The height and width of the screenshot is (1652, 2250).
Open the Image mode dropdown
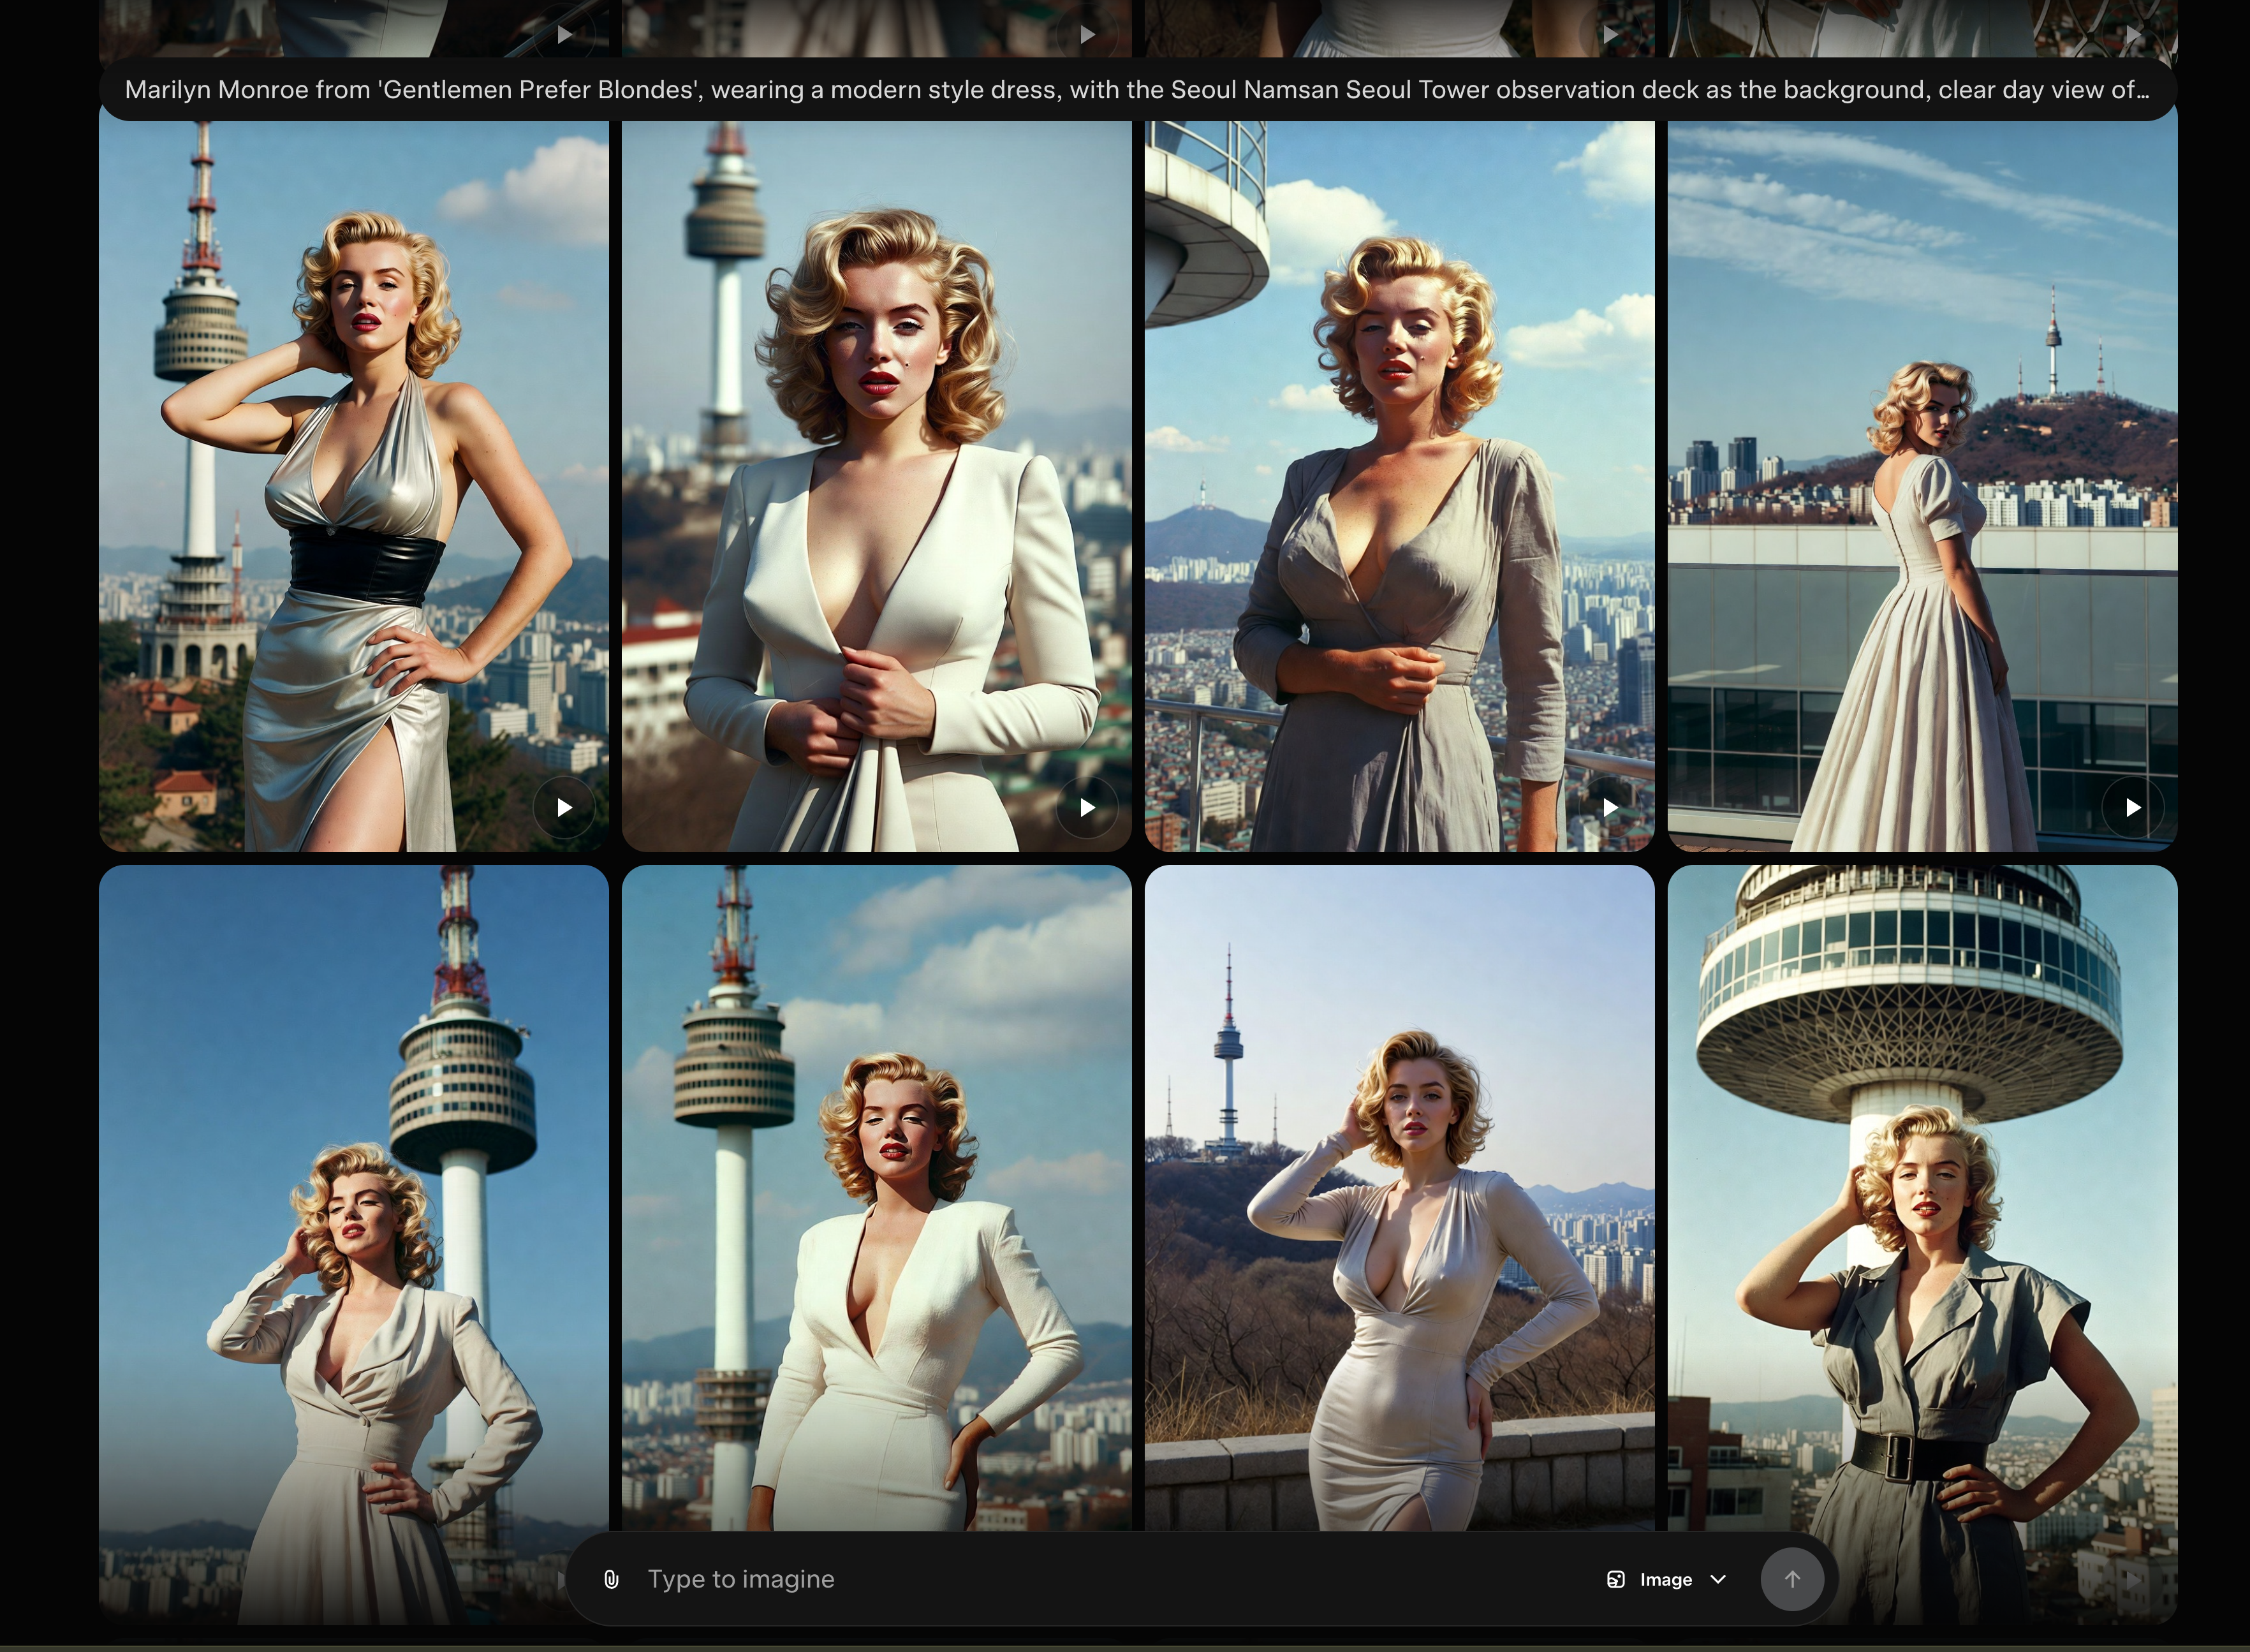[1666, 1579]
